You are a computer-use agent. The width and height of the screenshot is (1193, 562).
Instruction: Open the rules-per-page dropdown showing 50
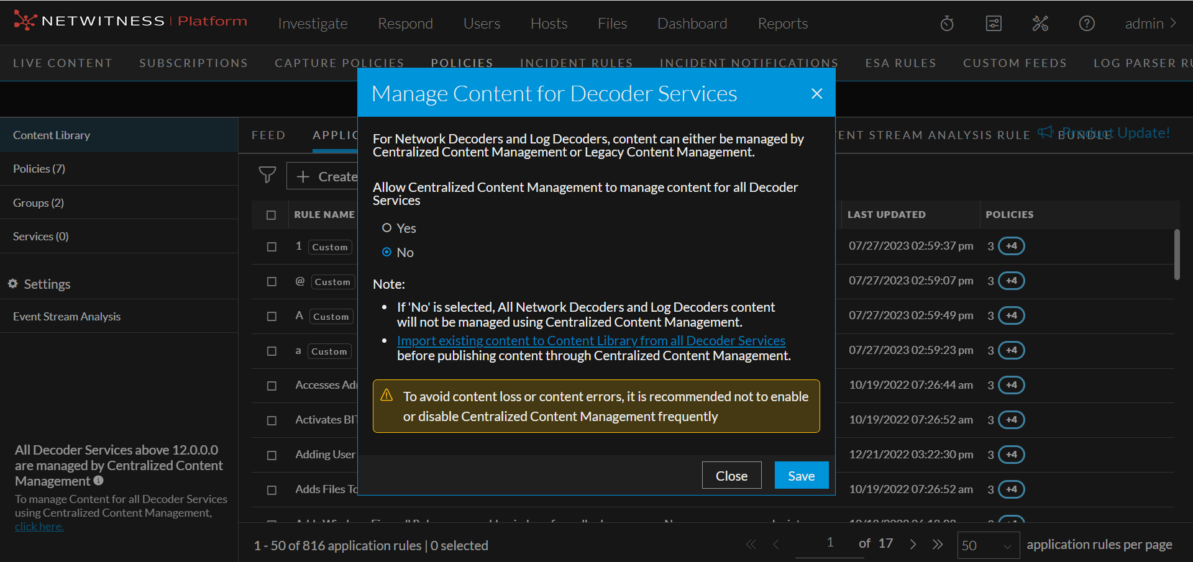click(987, 545)
